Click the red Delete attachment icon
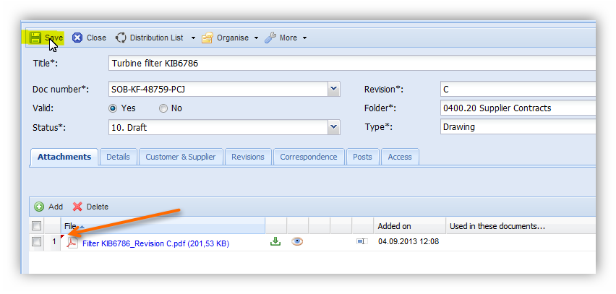The width and height of the screenshot is (616, 294). (77, 207)
